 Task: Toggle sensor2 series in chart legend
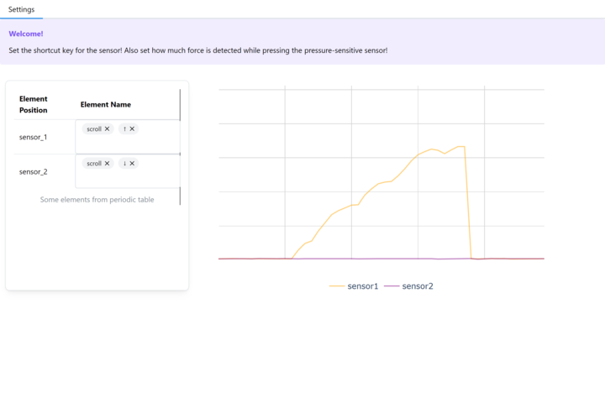pos(409,286)
